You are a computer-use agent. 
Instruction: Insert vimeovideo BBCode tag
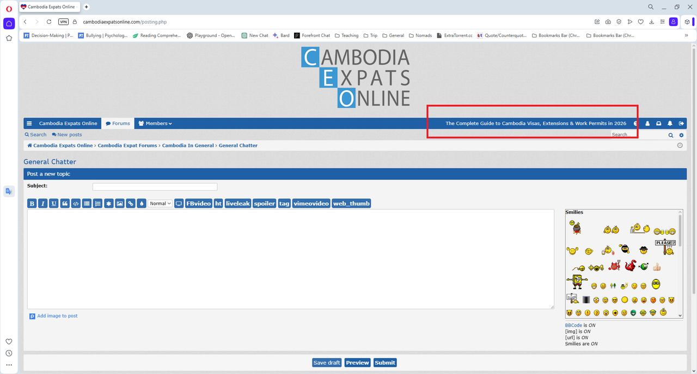[311, 203]
